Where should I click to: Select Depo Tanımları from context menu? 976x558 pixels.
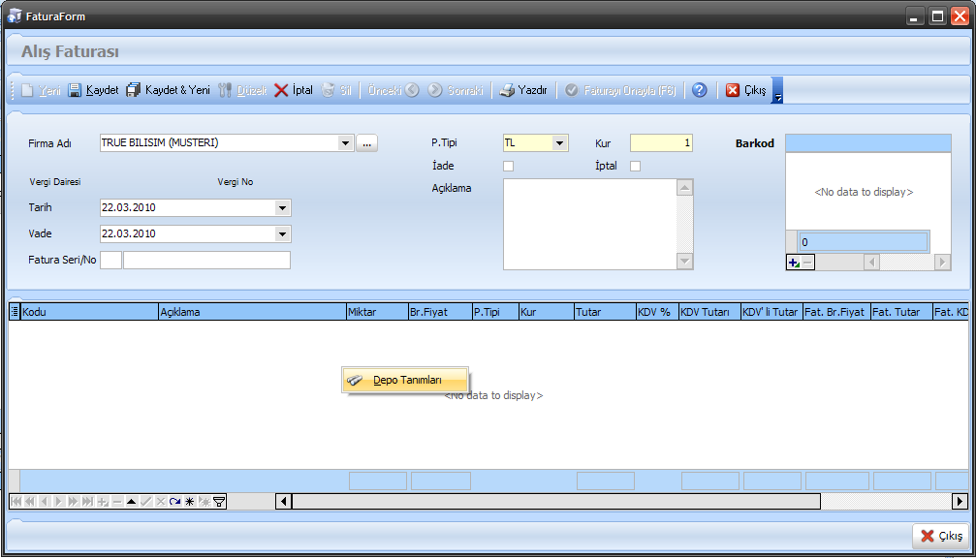point(406,380)
